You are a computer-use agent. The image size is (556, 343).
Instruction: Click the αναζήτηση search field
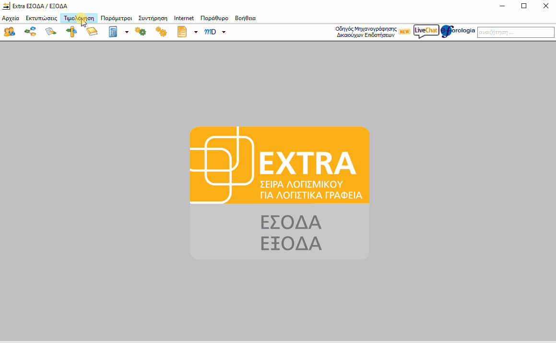click(x=515, y=33)
